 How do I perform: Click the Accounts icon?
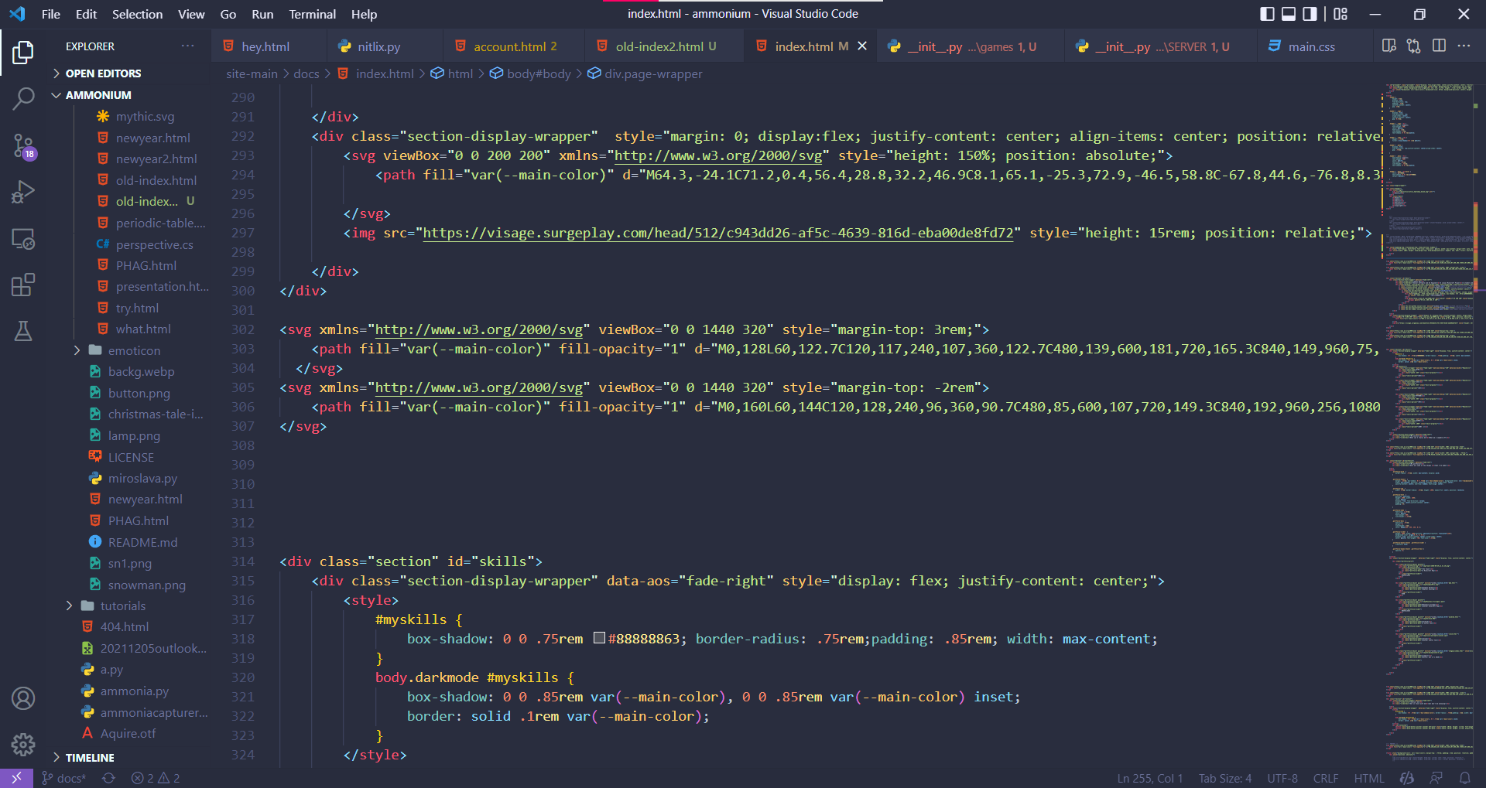[23, 698]
